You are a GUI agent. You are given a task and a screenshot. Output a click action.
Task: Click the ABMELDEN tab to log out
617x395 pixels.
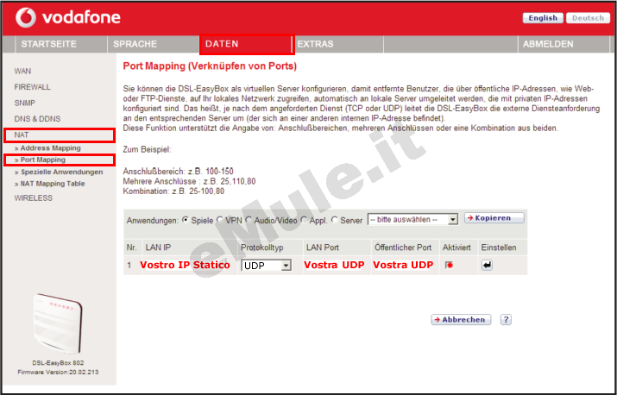[565, 44]
